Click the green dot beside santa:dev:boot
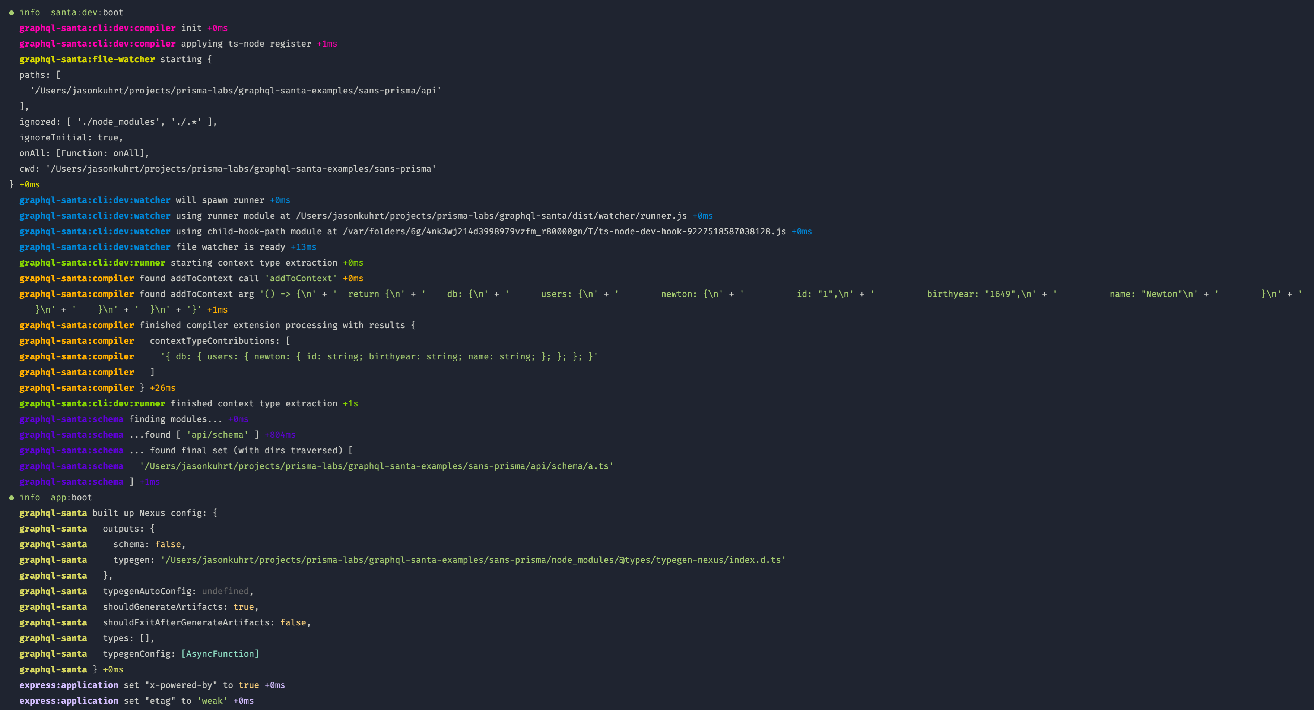 click(11, 13)
